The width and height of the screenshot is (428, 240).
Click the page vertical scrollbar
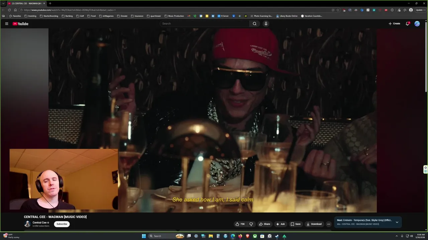coord(426,57)
